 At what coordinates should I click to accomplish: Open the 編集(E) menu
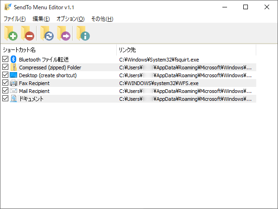pyautogui.click(x=41, y=19)
